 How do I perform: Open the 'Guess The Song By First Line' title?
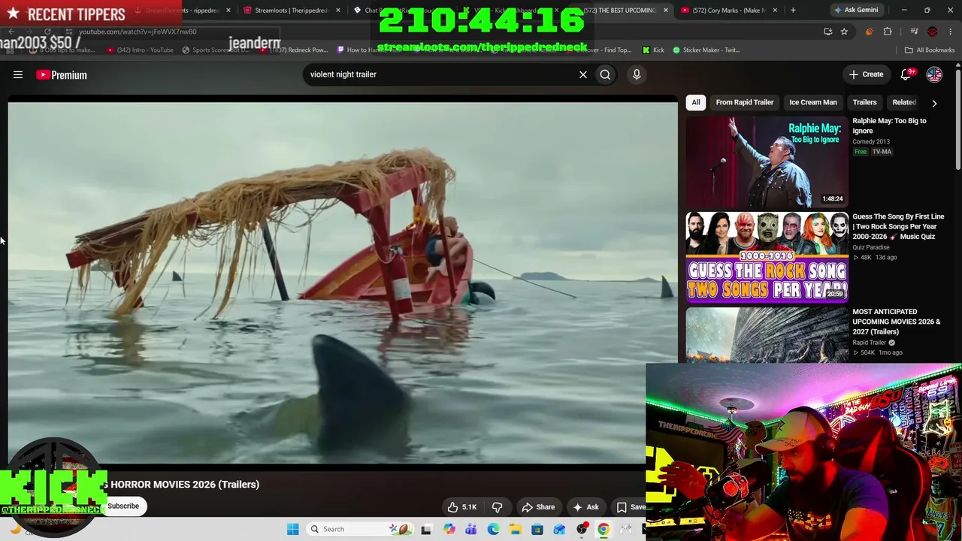pos(898,226)
